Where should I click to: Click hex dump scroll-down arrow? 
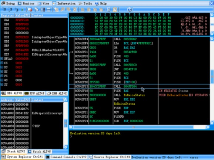click(x=212, y=33)
